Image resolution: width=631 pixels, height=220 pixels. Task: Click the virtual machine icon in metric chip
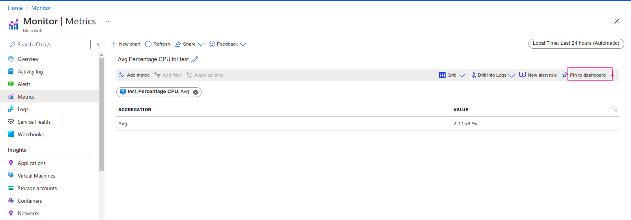(x=123, y=92)
